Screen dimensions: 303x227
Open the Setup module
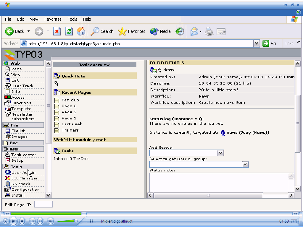click(x=17, y=160)
